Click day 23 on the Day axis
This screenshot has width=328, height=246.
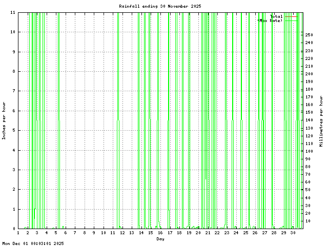coord(227,233)
